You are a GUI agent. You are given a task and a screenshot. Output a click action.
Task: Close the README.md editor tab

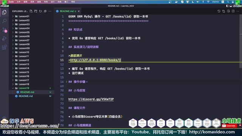tap(79, 11)
